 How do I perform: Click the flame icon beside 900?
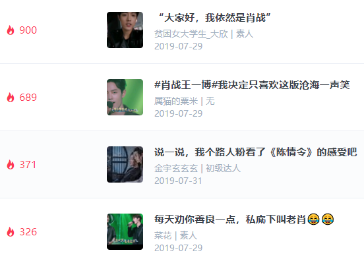(11, 30)
